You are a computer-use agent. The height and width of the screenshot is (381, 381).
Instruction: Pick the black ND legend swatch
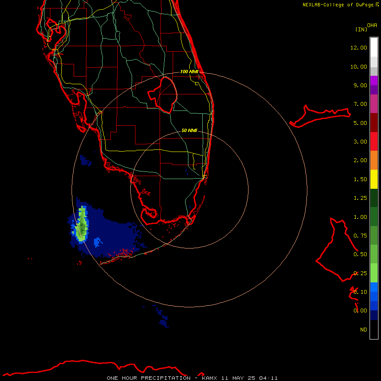click(x=374, y=329)
